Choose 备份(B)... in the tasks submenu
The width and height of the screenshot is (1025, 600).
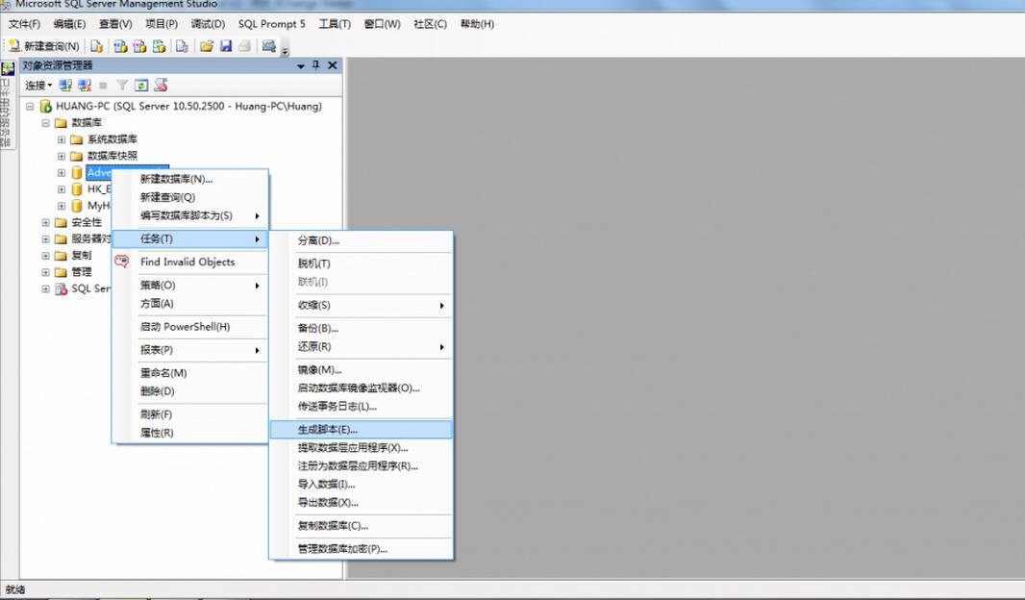(x=318, y=328)
